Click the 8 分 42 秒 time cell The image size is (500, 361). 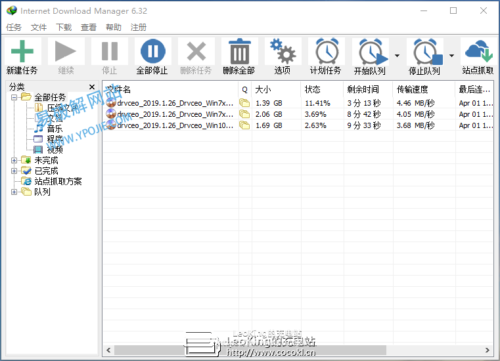click(364, 114)
